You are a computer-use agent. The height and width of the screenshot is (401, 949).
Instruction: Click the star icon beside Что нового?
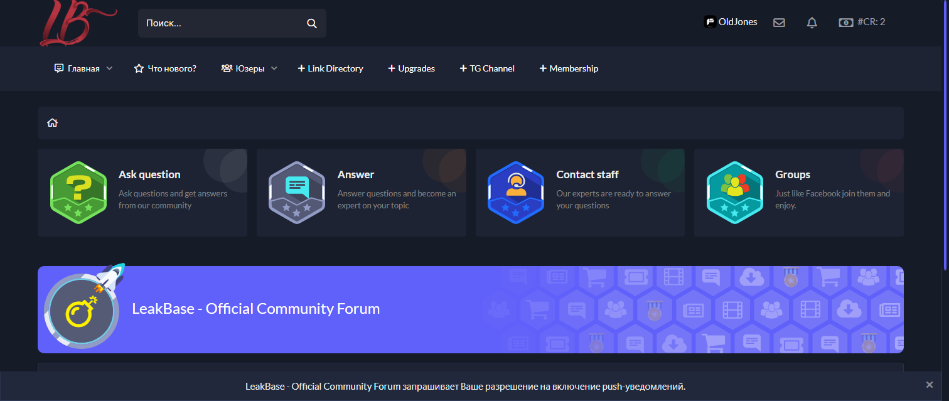[x=139, y=68]
